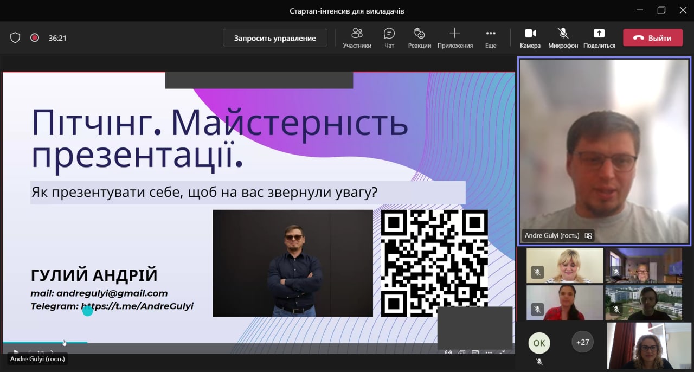Screen dimensions: 694x372
Task: Open the Participants (Участники) panel
Action: point(357,38)
